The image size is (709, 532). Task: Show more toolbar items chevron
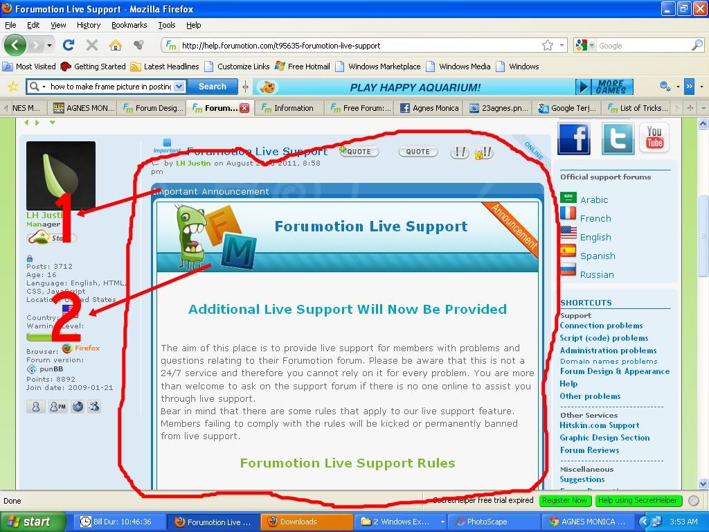pyautogui.click(x=689, y=87)
